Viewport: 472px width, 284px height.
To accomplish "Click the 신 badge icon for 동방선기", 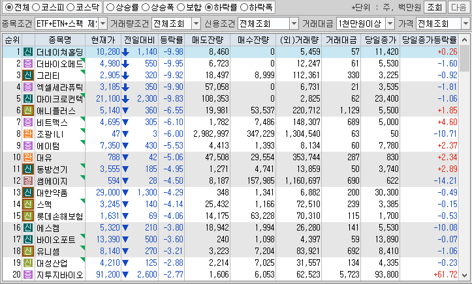I will point(28,169).
